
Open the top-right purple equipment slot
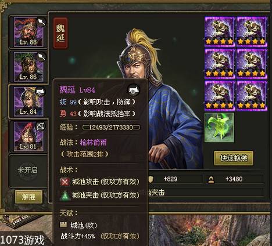[x=252, y=31]
